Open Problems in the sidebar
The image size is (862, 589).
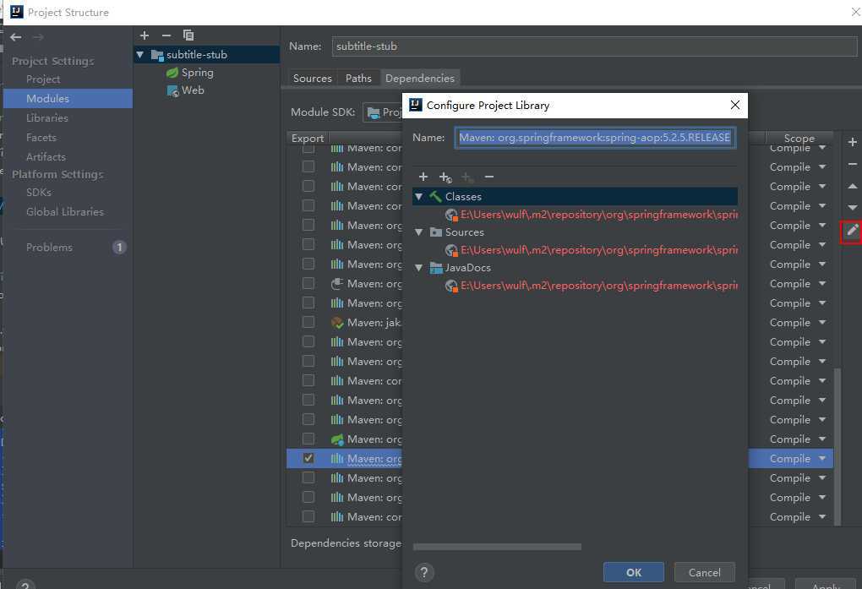(49, 248)
